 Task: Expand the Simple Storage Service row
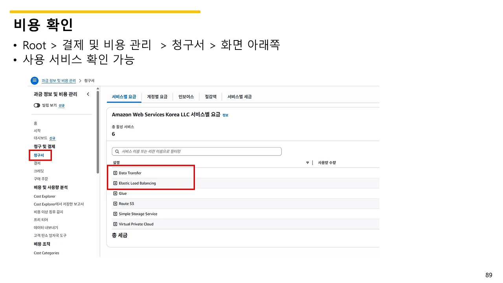[115, 213]
